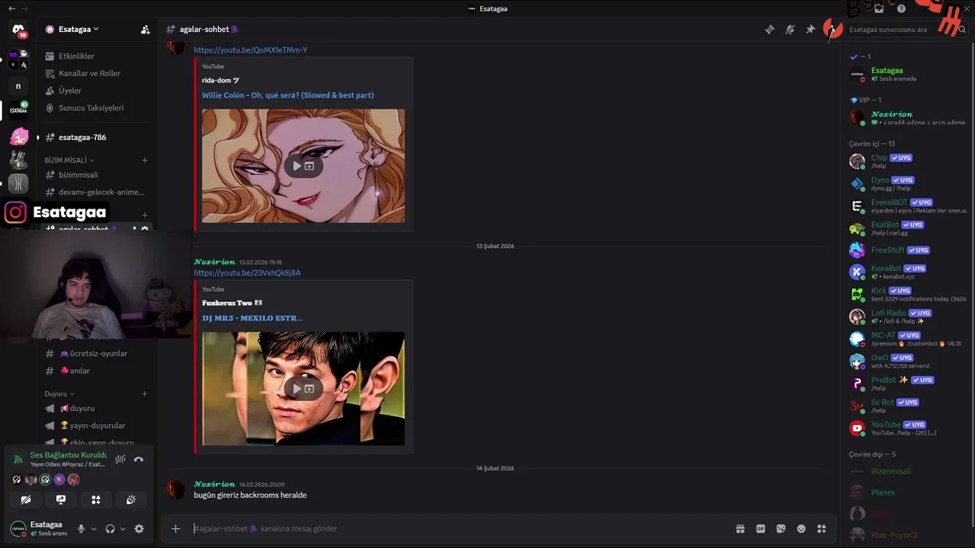The image size is (975, 548).
Task: Open apps launcher in message bar
Action: pyautogui.click(x=821, y=529)
